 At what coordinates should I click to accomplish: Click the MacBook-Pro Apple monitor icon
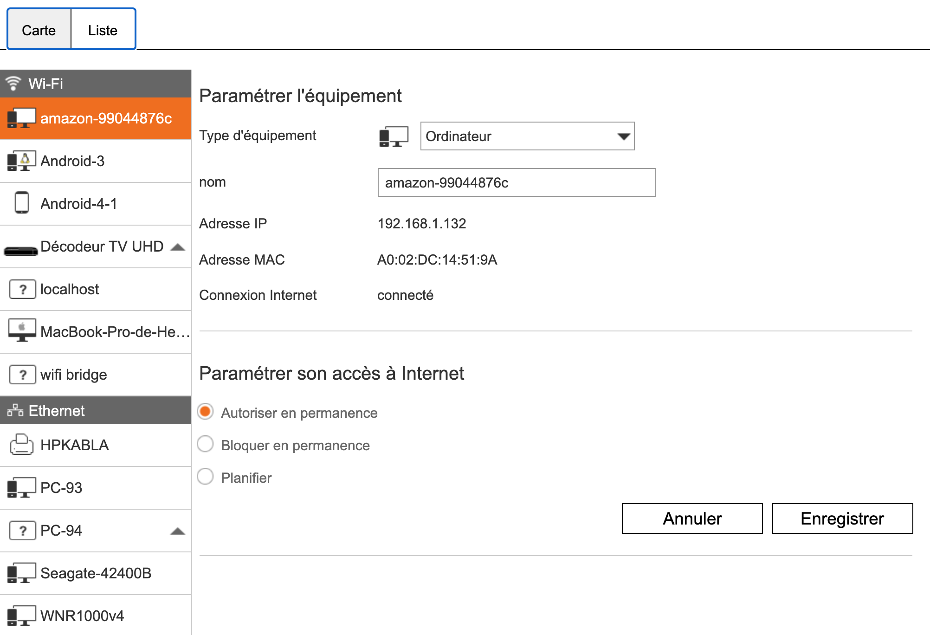[x=21, y=330]
